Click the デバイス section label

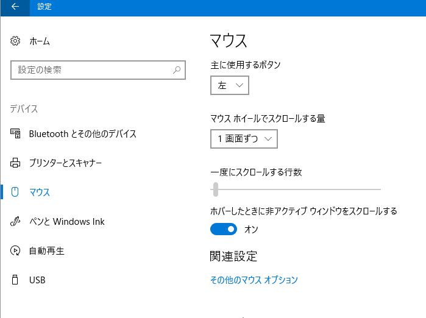pos(24,109)
